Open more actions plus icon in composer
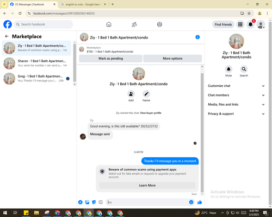Viewport: 272px width, 217px height. [x=81, y=202]
